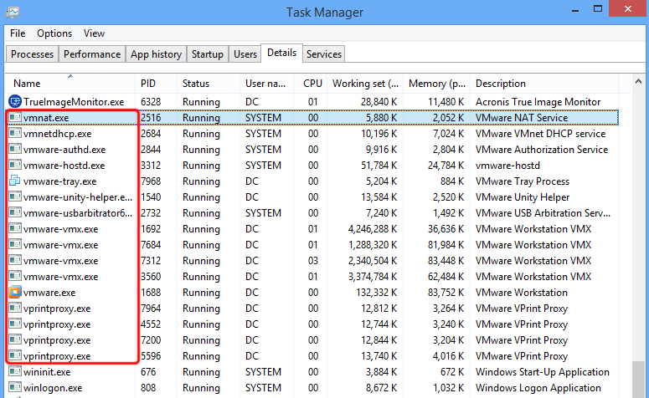Viewport: 649px width, 398px height.
Task: Click the vmnat.exe process icon
Action: click(x=15, y=117)
